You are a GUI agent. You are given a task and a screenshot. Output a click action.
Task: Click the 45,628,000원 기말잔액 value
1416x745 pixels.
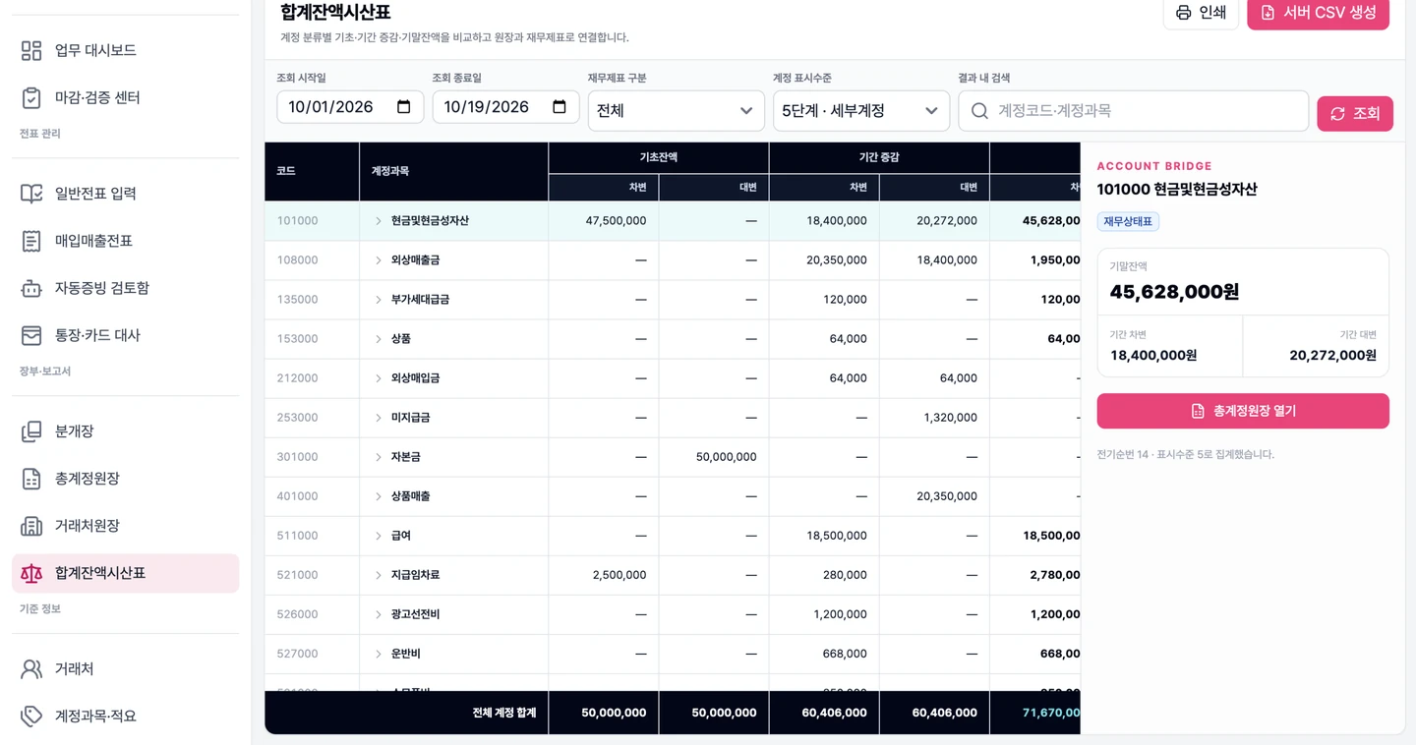pyautogui.click(x=1174, y=292)
